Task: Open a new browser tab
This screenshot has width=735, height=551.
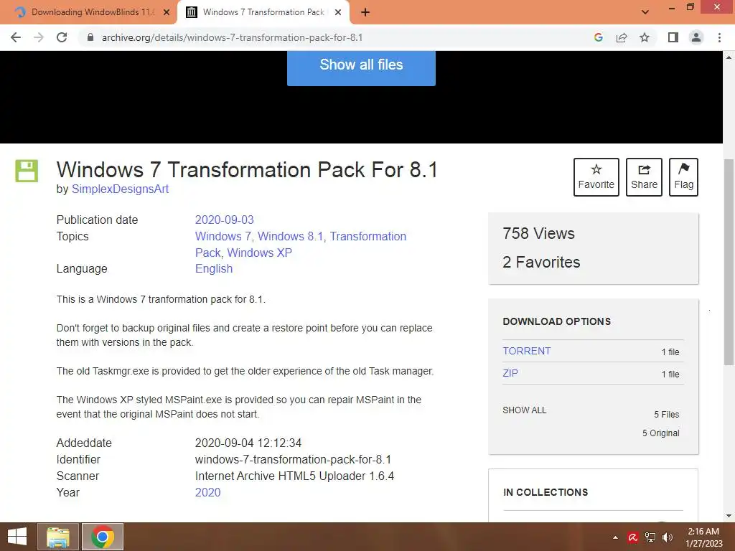Action: 365,12
